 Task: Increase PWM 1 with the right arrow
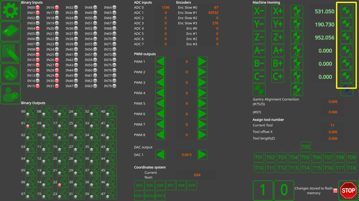(x=202, y=62)
